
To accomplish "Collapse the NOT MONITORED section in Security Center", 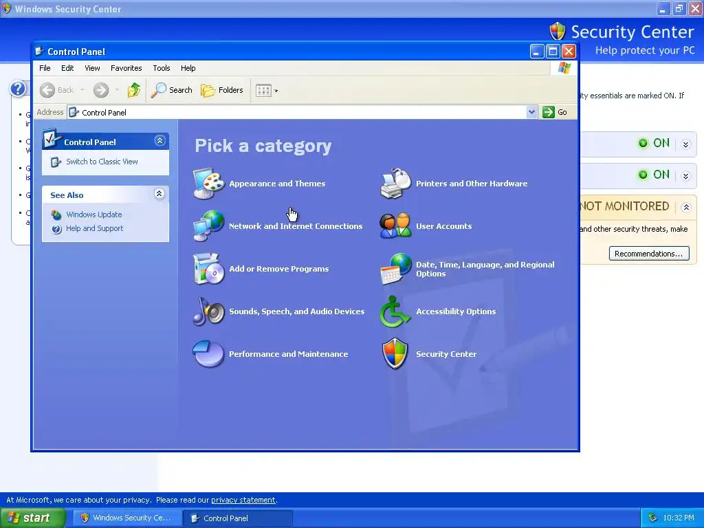I will point(685,208).
